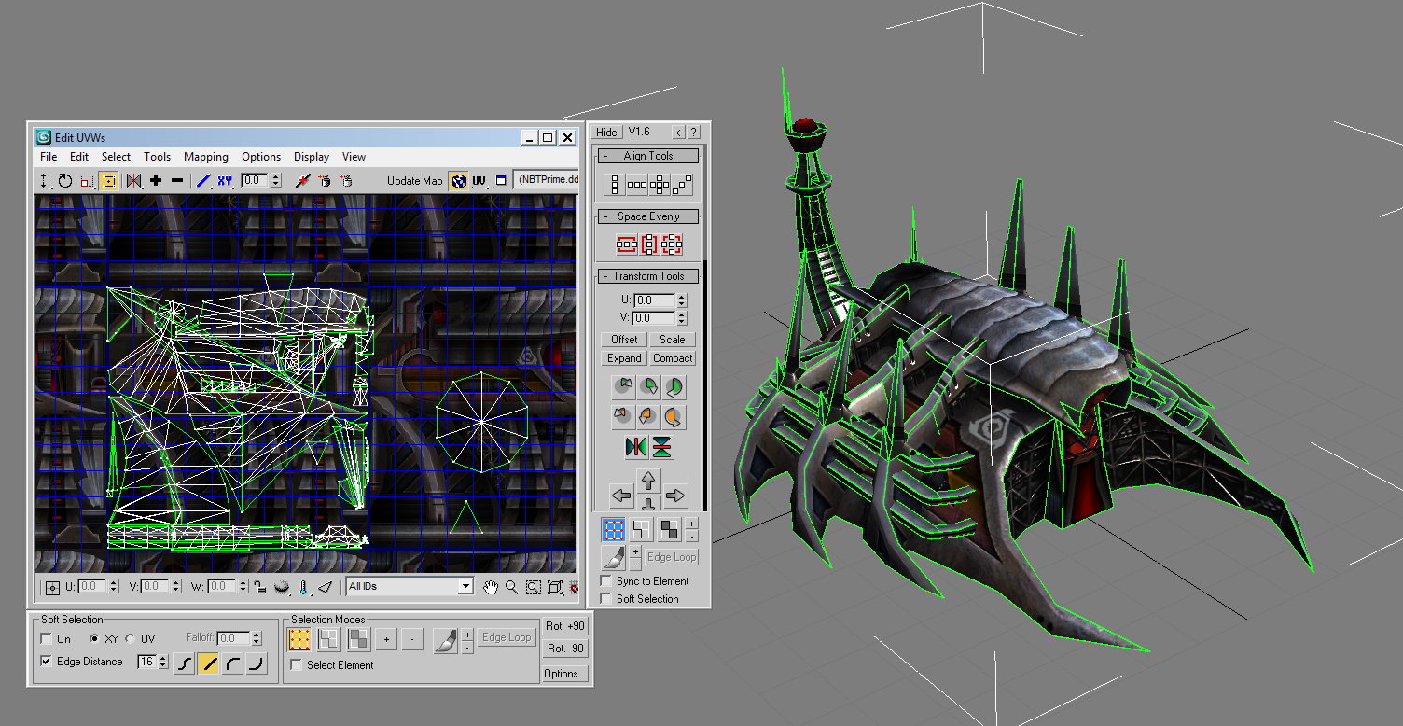1403x726 pixels.
Task: Select the linear falloff curve button
Action: click(208, 663)
